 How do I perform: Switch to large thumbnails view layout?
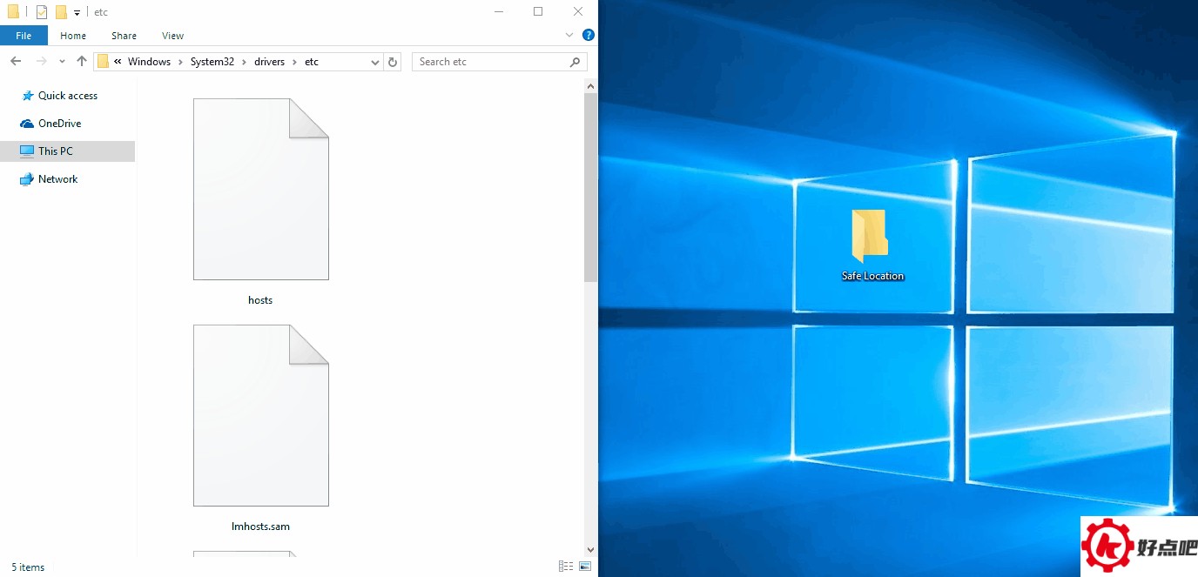click(x=584, y=567)
